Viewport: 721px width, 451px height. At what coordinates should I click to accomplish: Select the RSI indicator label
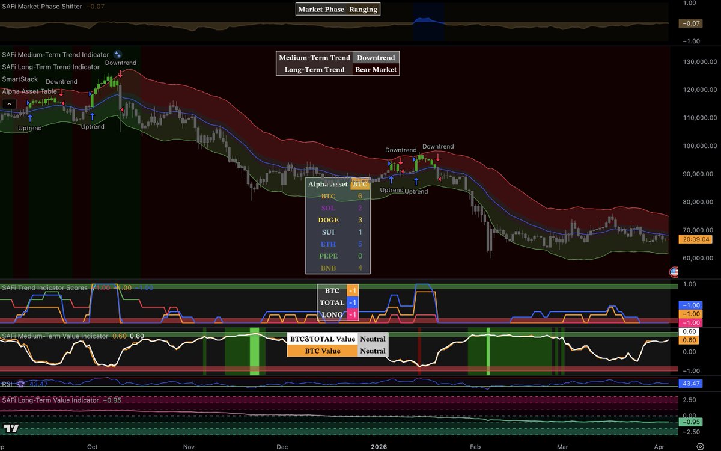pos(8,384)
